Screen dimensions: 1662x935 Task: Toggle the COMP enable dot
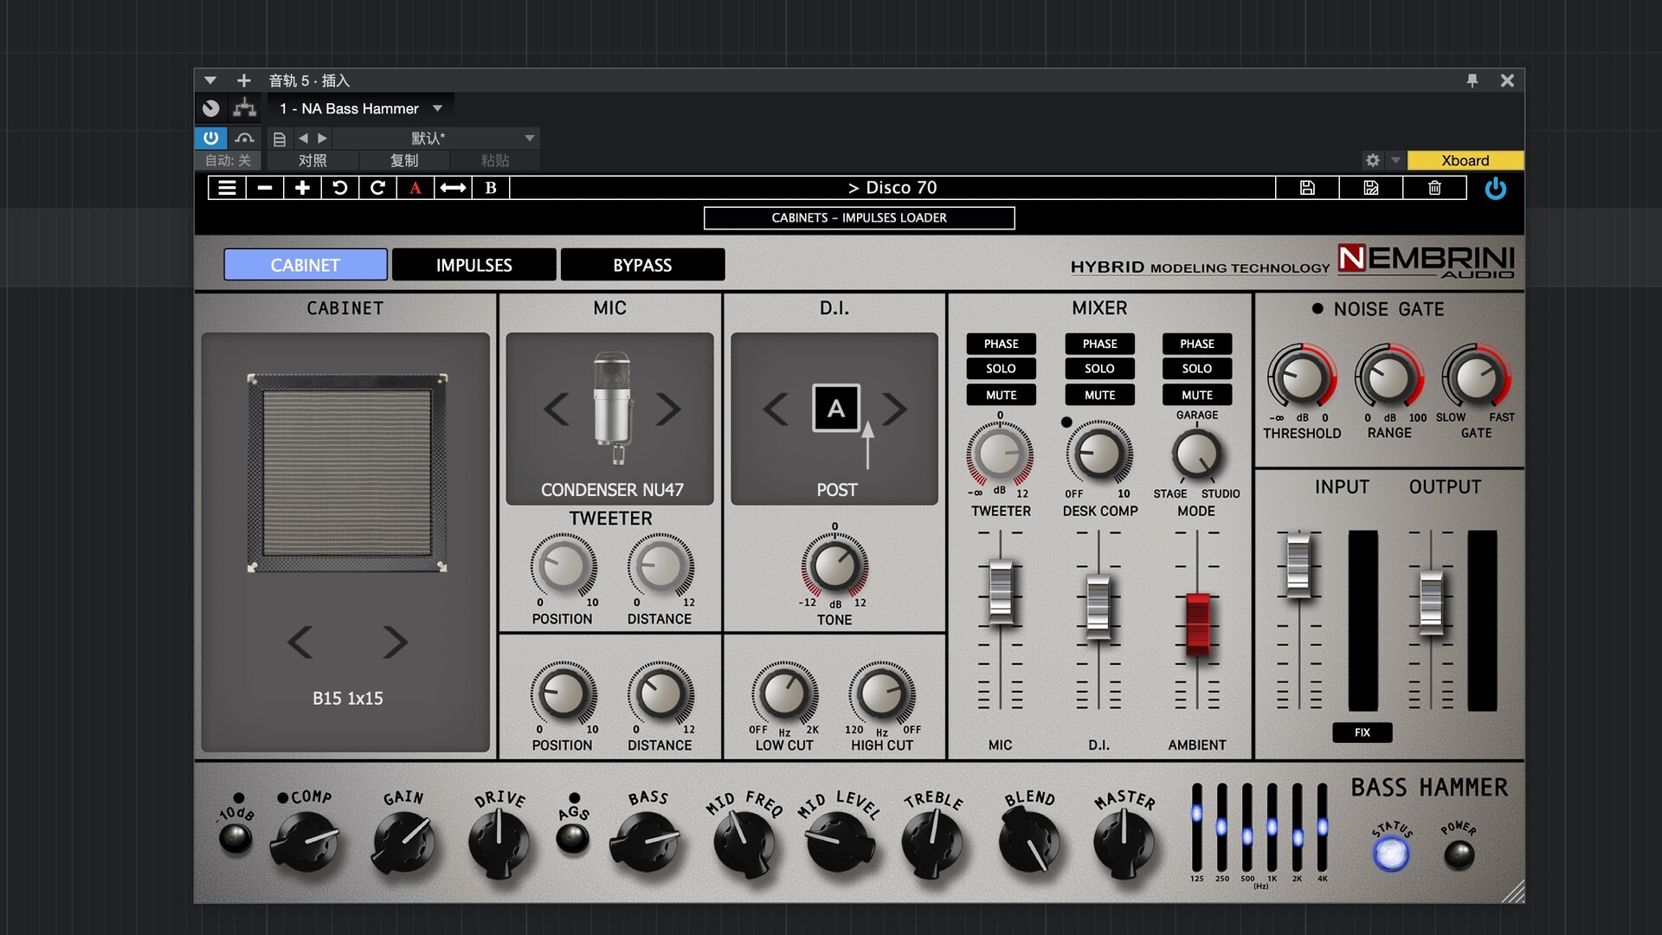pyautogui.click(x=282, y=797)
